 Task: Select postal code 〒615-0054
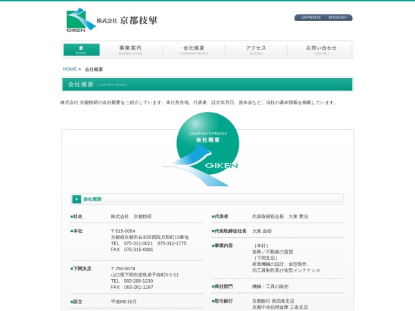[123, 231]
